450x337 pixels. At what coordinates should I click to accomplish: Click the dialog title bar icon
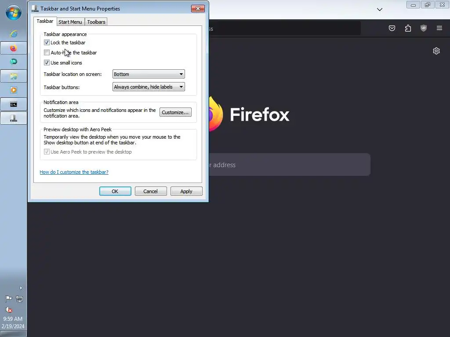pos(35,9)
